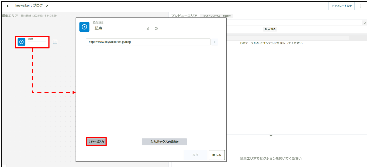Viewport: 368px width, 168px height.
Task: Focus the URL input with keywalker blog address
Action: 148,42
